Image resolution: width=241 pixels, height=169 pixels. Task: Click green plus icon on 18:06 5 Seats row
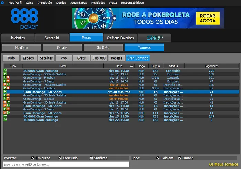click(x=5, y=109)
